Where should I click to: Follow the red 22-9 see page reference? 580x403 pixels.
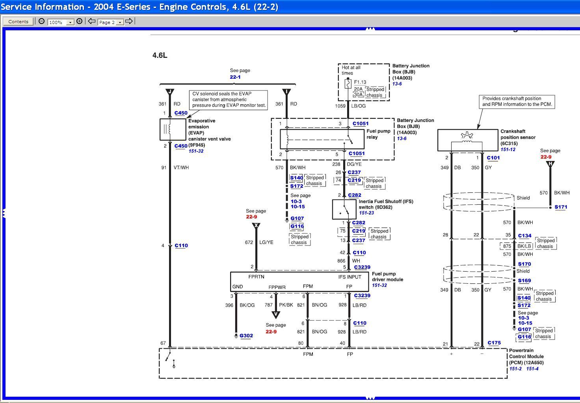[251, 216]
